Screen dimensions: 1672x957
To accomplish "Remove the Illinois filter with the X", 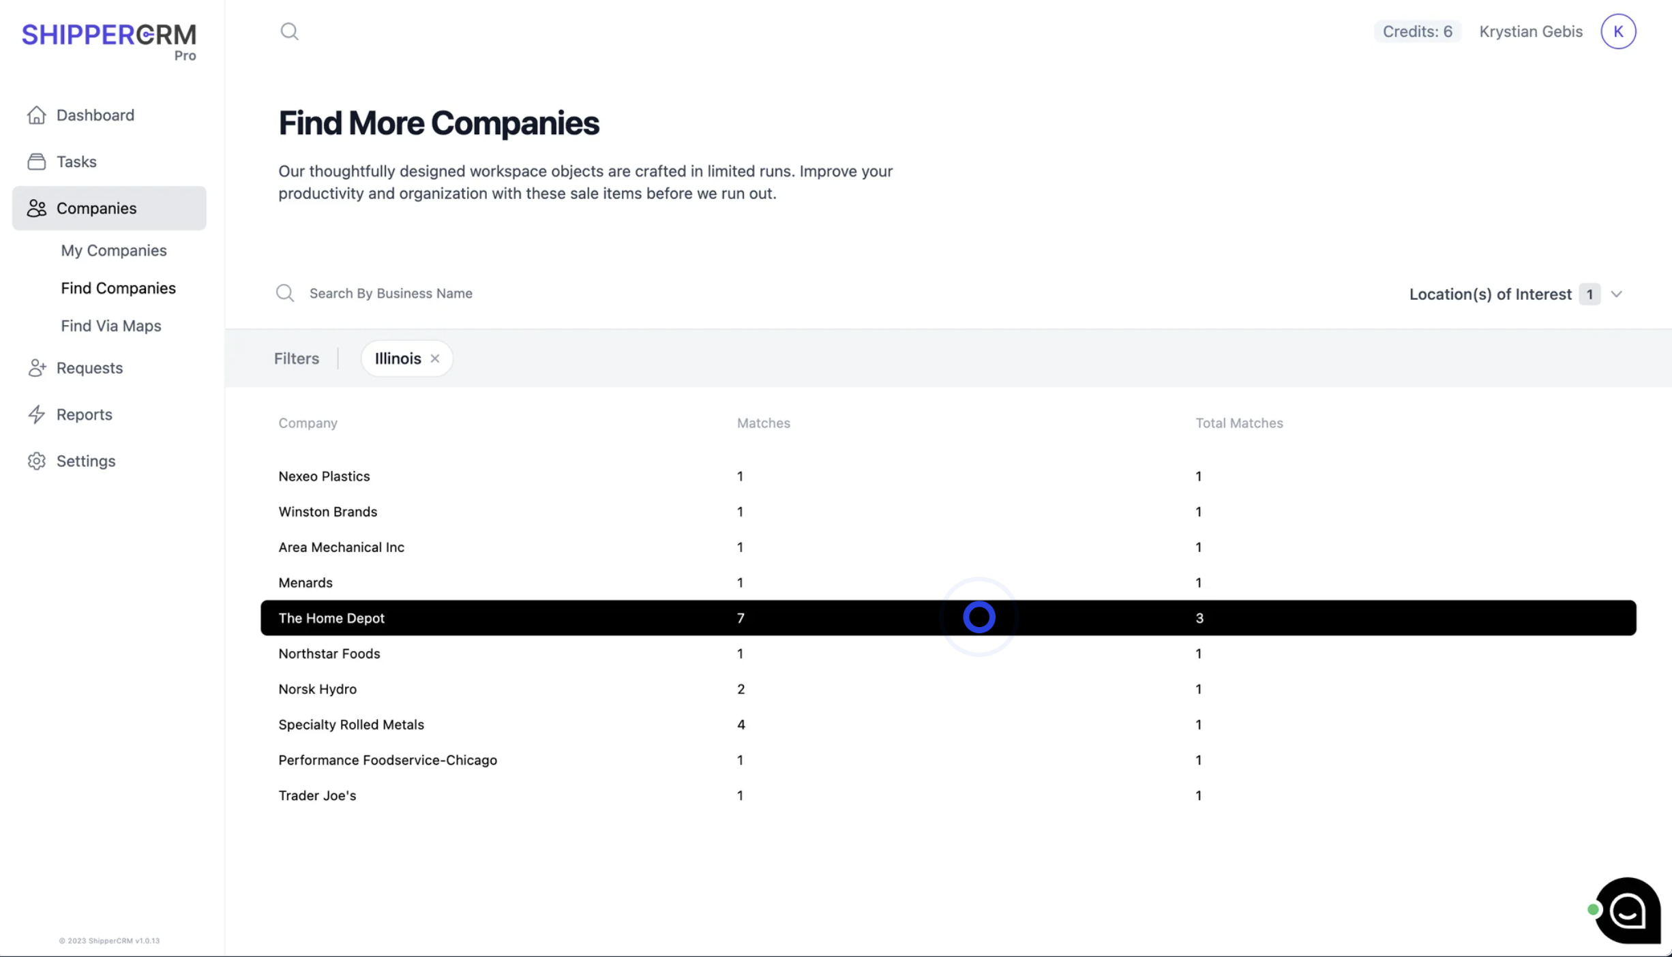I will point(435,359).
